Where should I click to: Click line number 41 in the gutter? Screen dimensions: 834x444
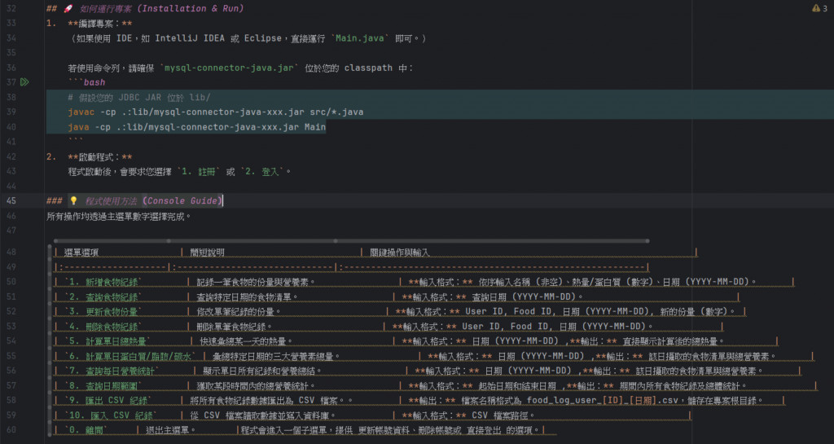11,142
